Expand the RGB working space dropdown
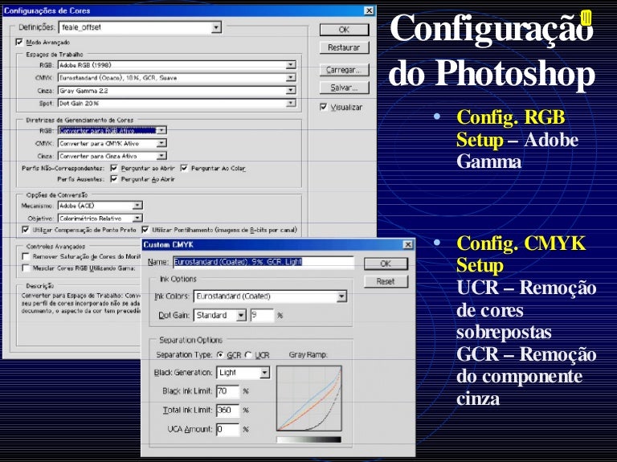The image size is (617, 462). coord(291,65)
